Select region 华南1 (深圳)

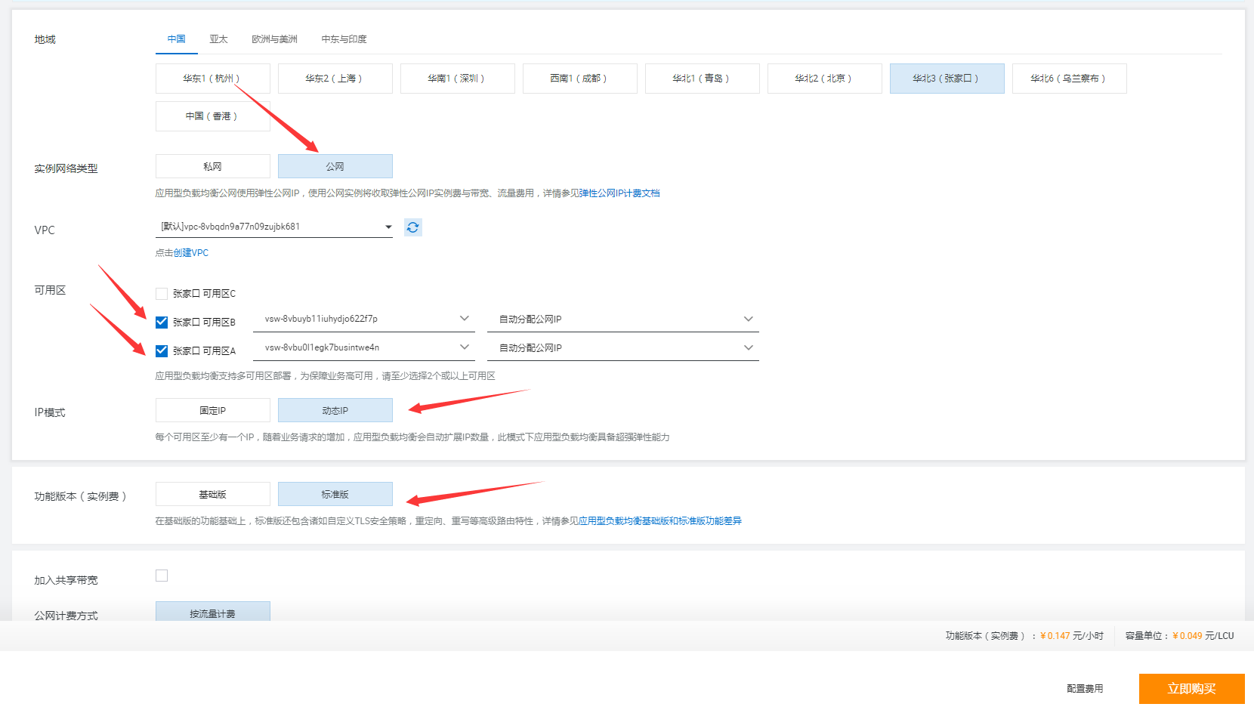(x=458, y=79)
